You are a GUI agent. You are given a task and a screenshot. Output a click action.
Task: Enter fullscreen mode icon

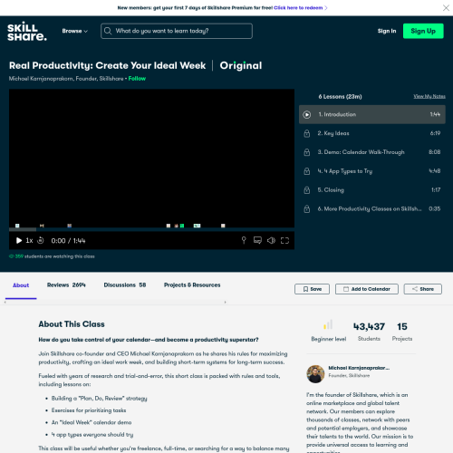pyautogui.click(x=284, y=240)
